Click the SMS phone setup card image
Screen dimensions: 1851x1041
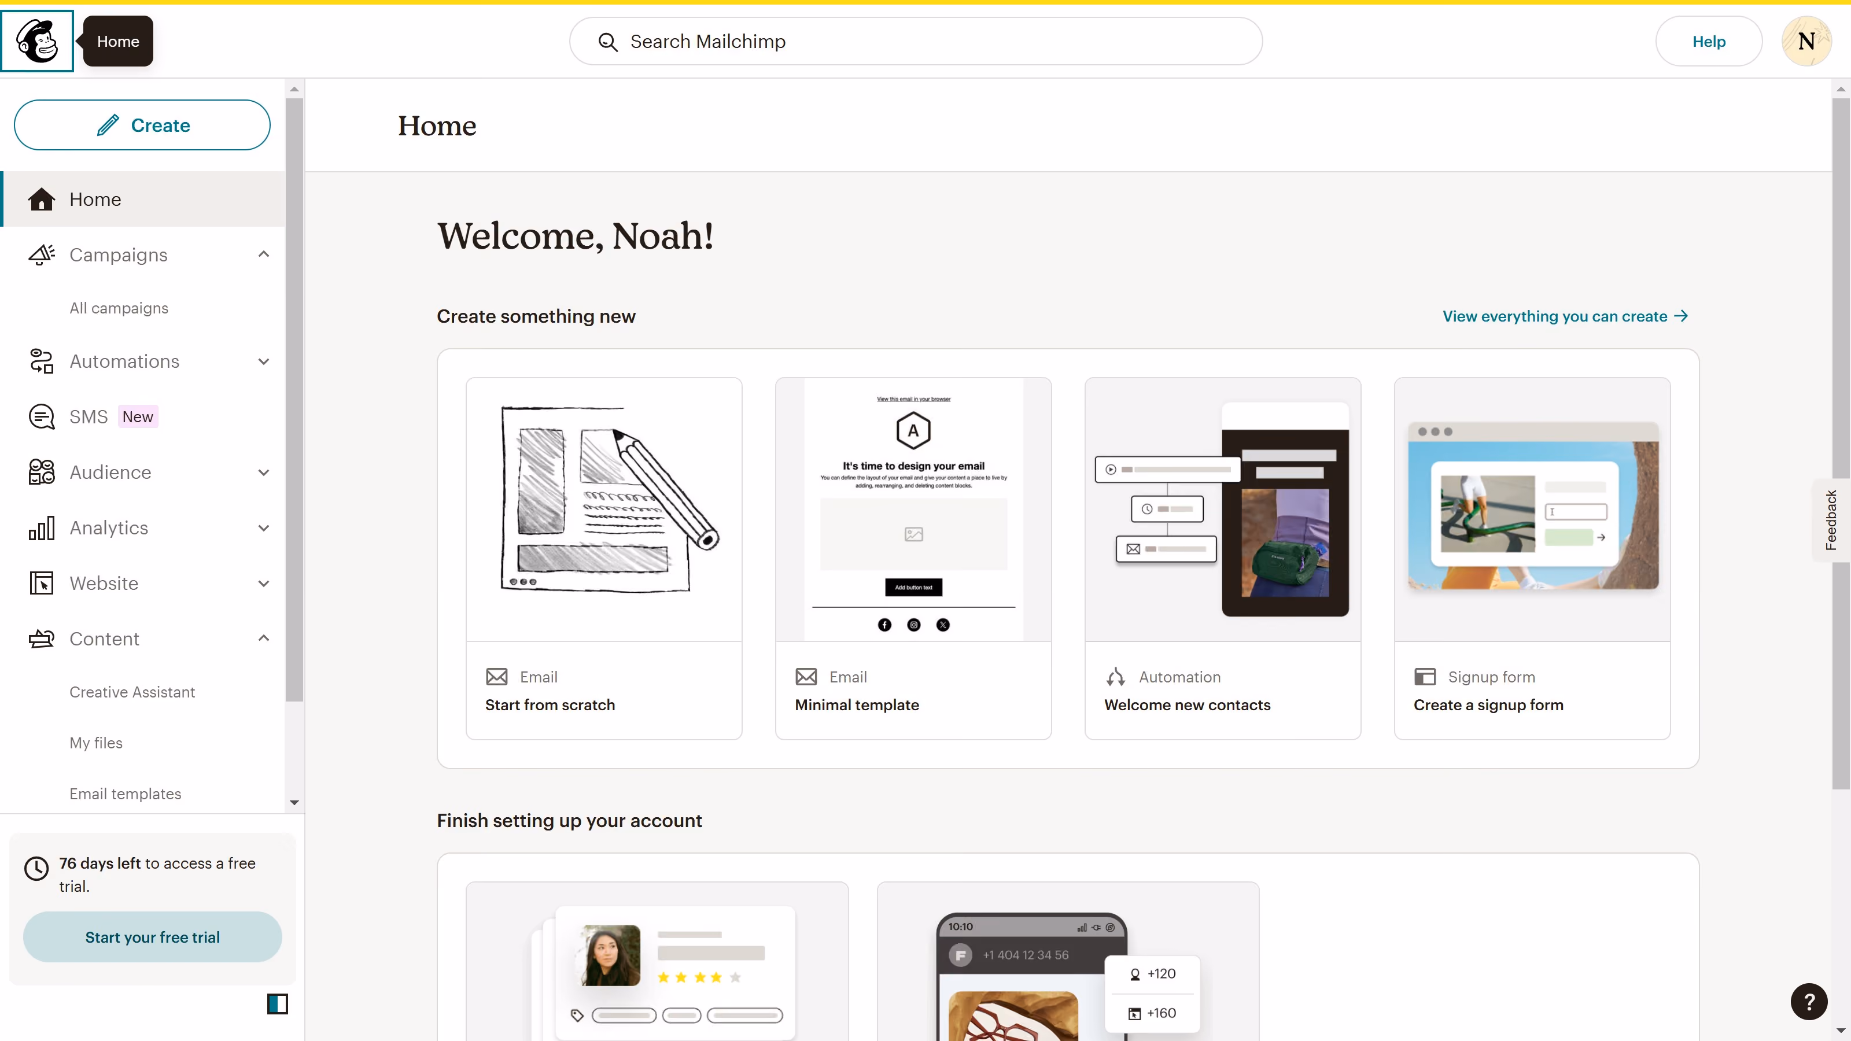(x=1068, y=962)
